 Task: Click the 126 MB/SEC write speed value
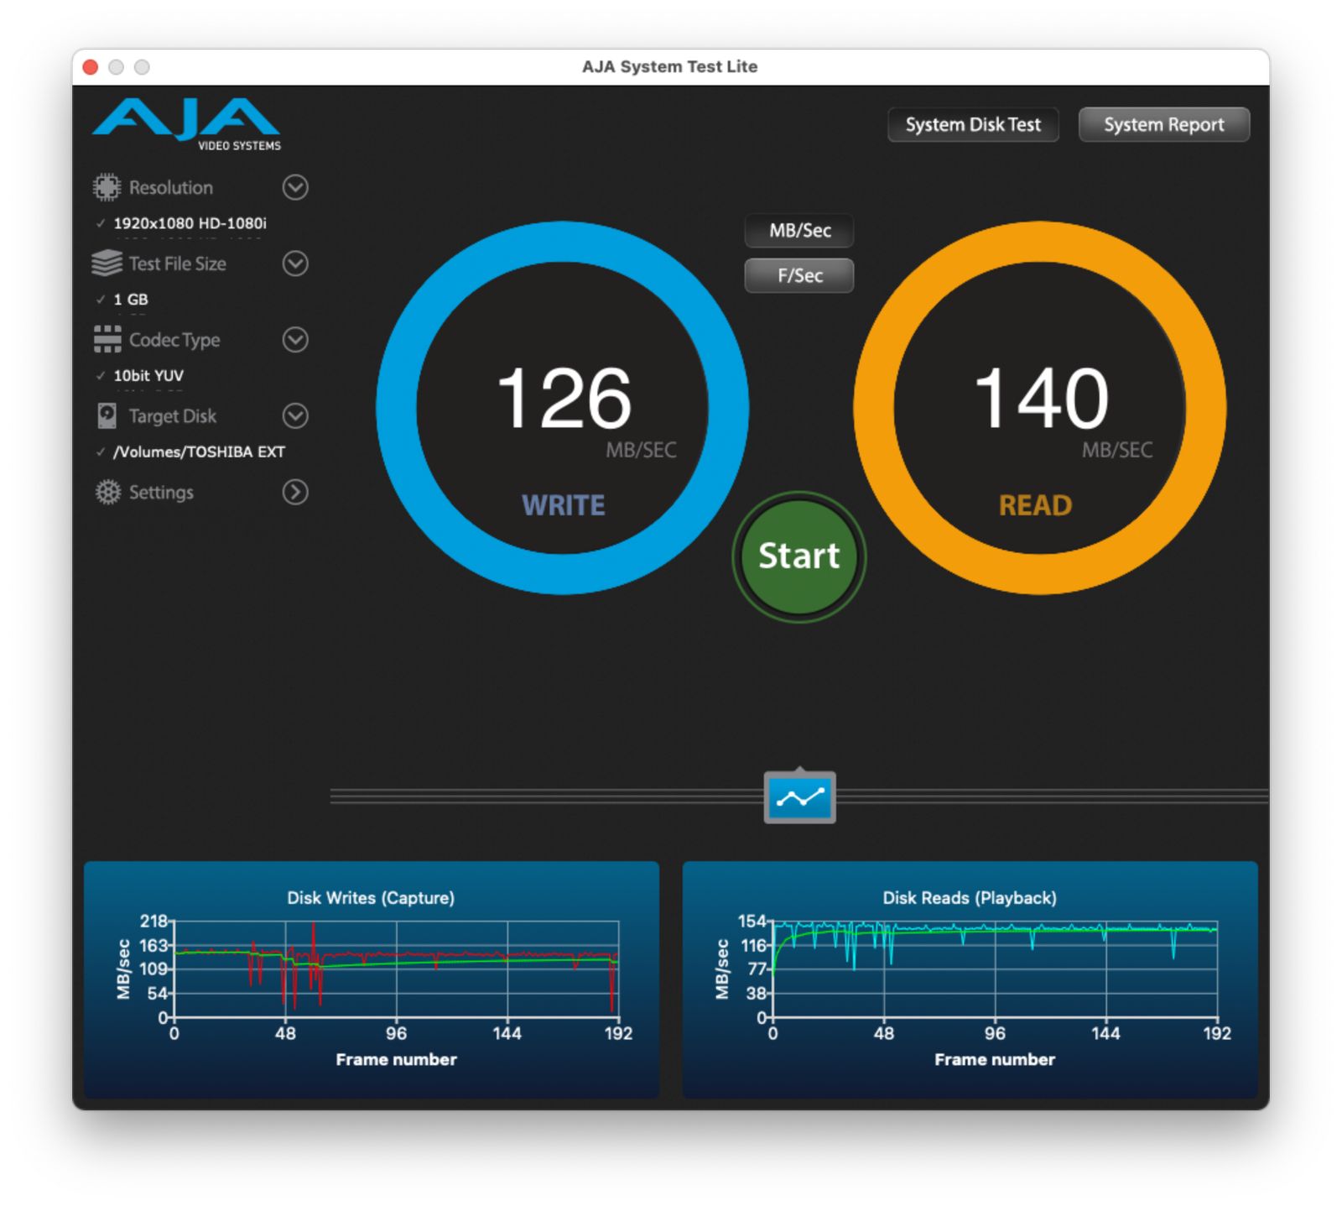(x=564, y=399)
